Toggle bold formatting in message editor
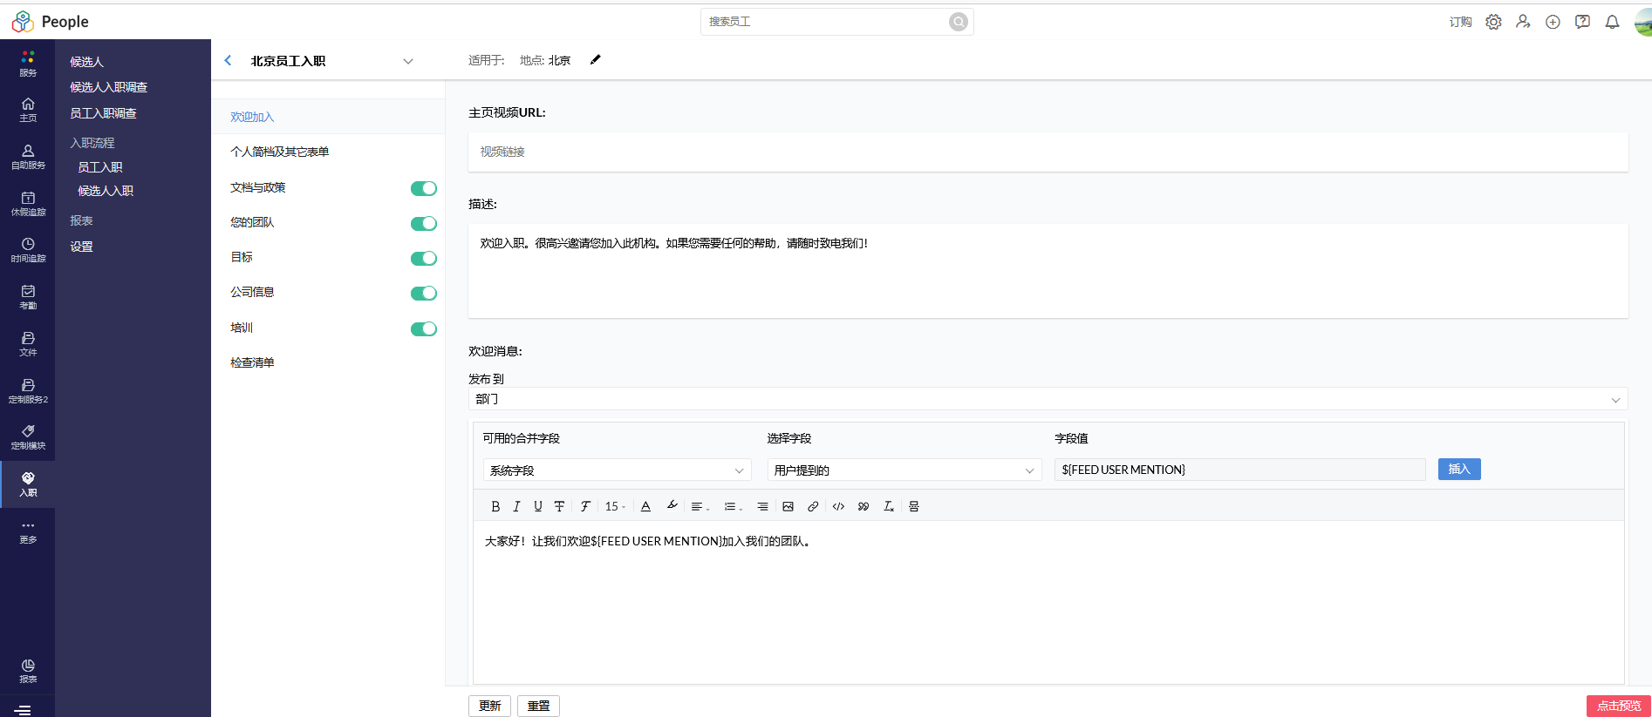Screen dimensions: 1652x717 [495, 506]
